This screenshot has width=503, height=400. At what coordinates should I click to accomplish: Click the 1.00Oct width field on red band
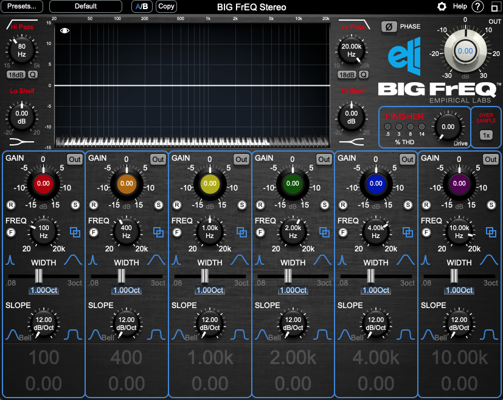pos(44,290)
